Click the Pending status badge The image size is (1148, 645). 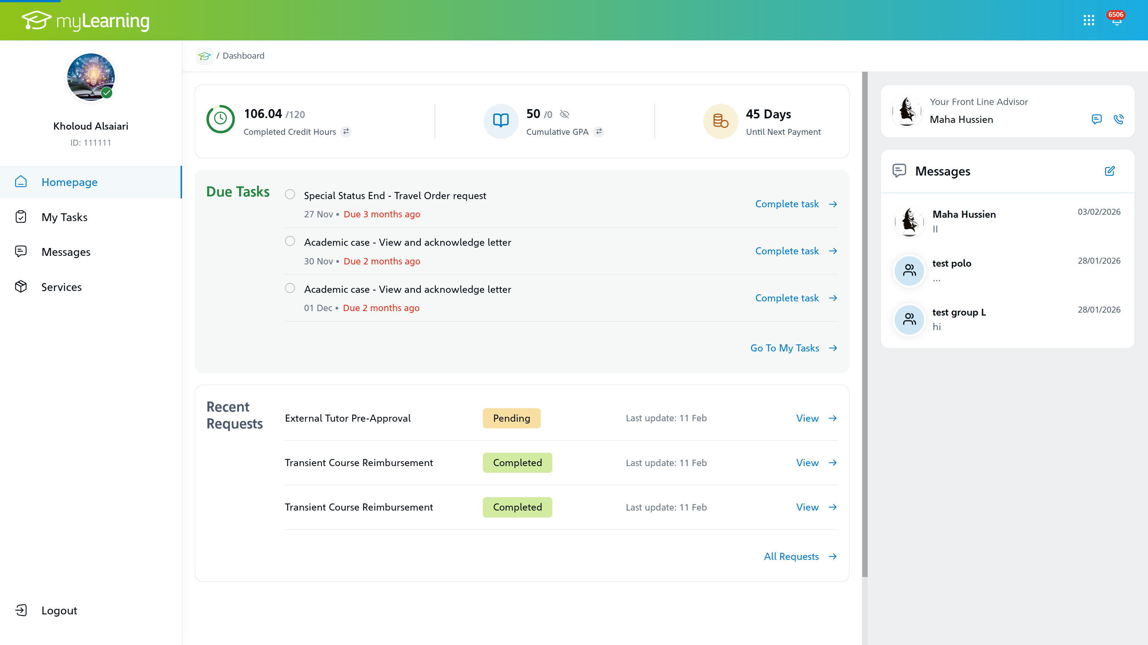[x=511, y=418]
